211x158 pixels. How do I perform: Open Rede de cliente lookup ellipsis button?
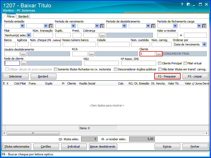point(24,63)
